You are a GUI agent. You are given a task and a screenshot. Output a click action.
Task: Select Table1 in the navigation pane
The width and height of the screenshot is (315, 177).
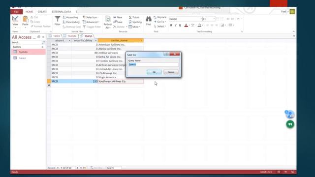[29, 58]
